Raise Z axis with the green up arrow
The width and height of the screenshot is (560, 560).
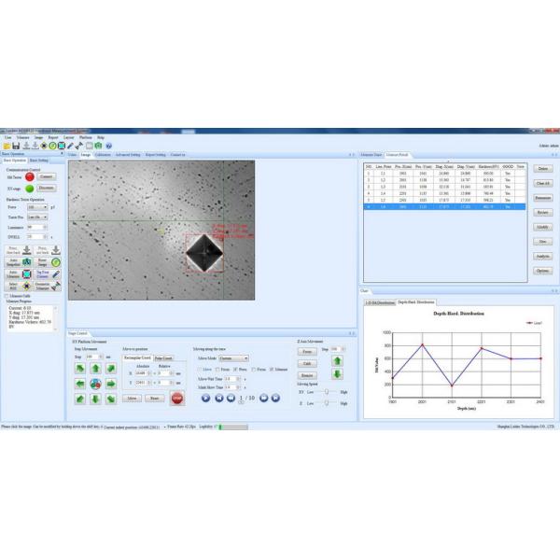pyautogui.click(x=338, y=360)
